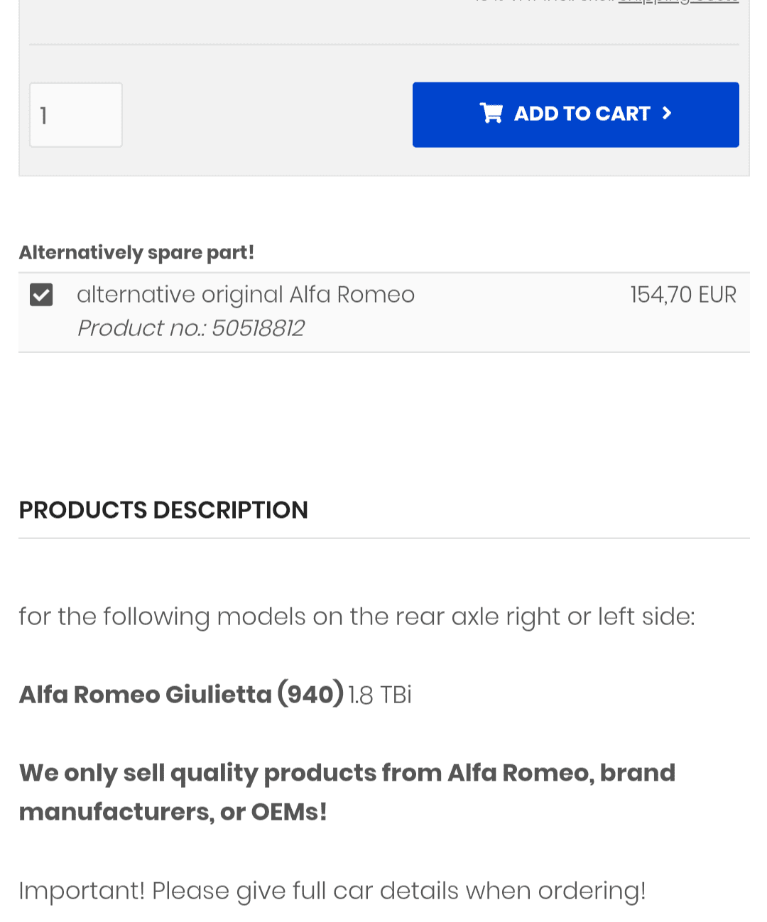The image size is (767, 922).
Task: Check the alternative original Alfa Romeo checkbox
Action: (41, 294)
